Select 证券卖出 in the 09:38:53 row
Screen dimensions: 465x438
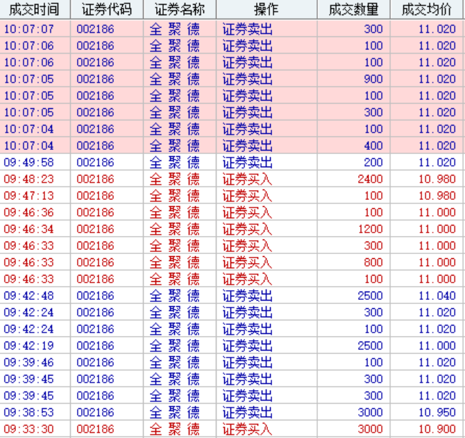[x=247, y=412]
